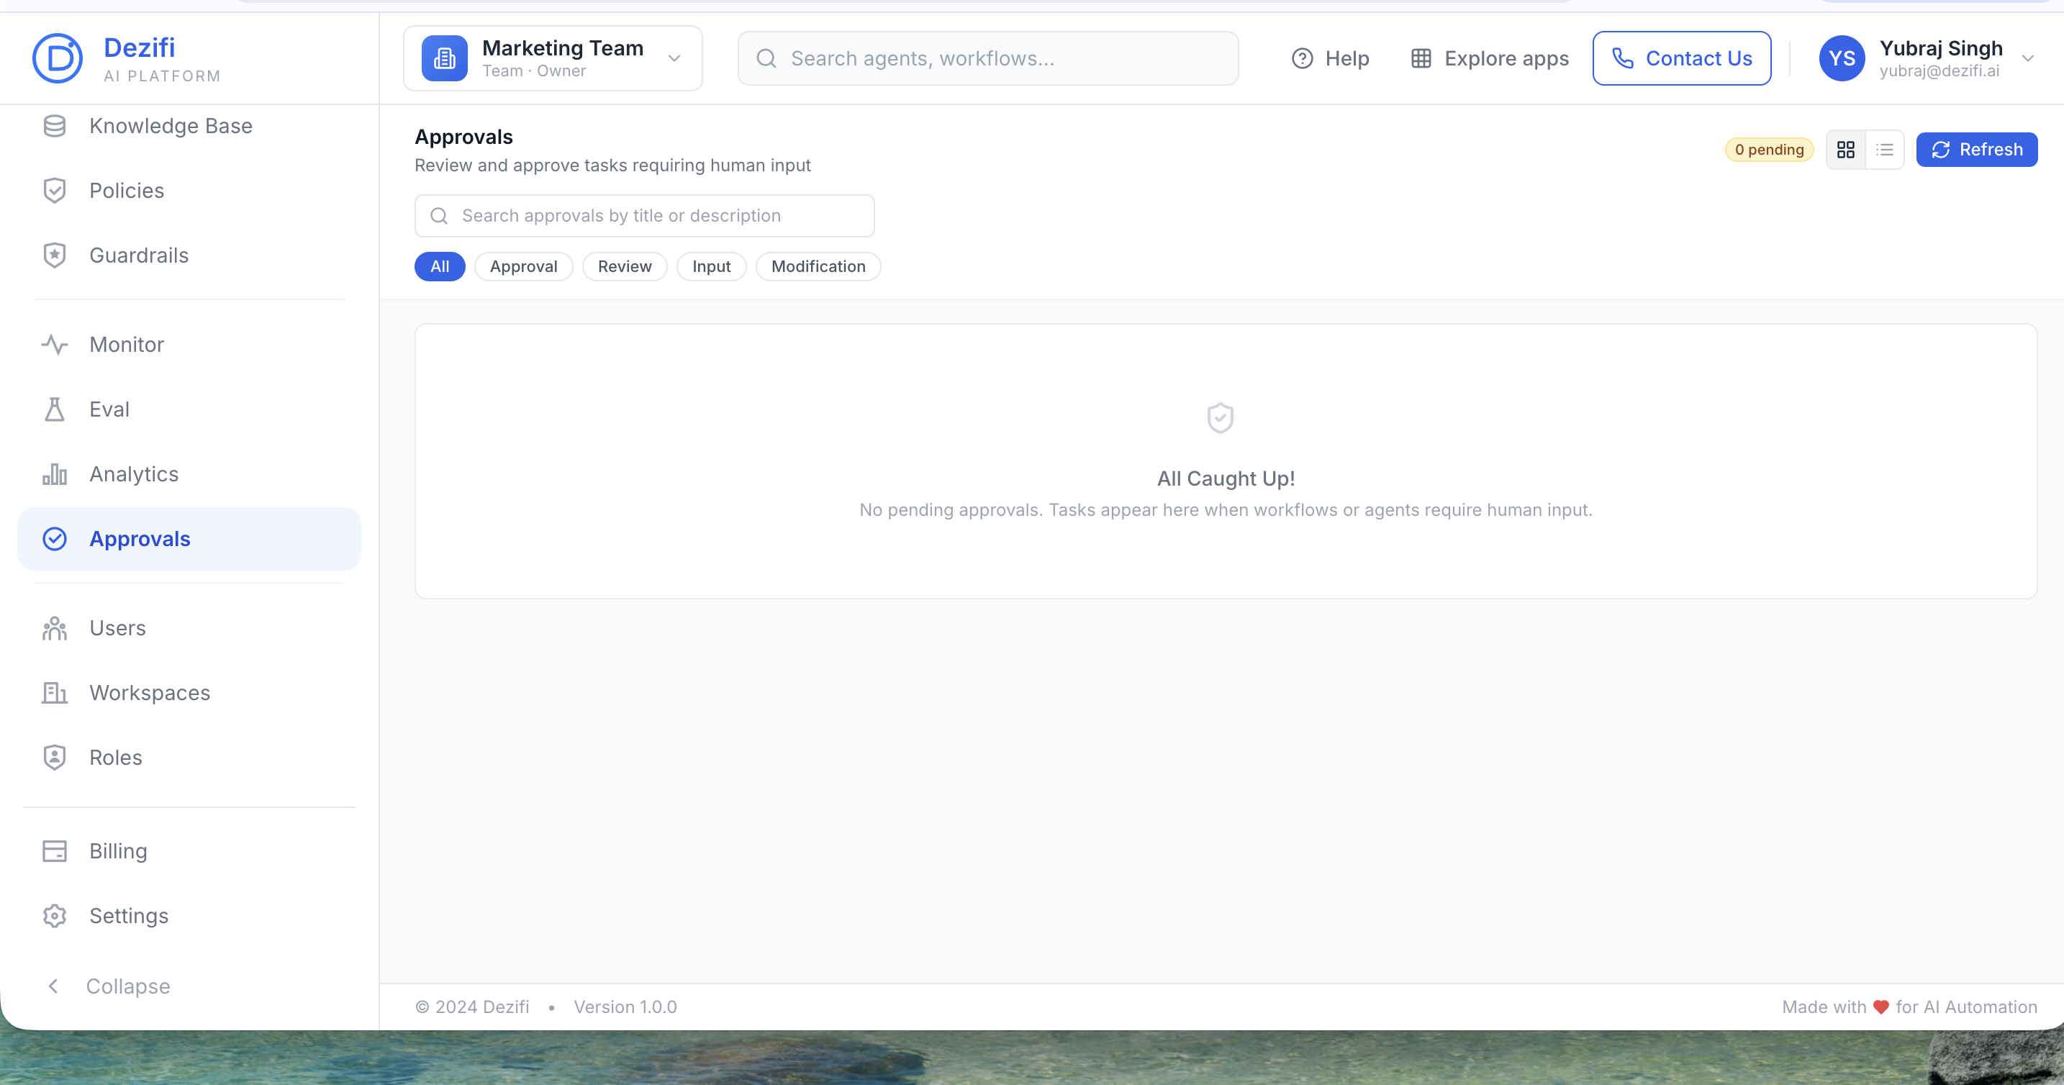The width and height of the screenshot is (2064, 1085).
Task: Open the Monitor page
Action: pos(189,345)
